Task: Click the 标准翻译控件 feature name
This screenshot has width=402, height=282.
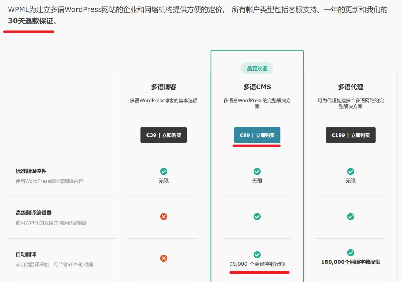Action: point(31,171)
